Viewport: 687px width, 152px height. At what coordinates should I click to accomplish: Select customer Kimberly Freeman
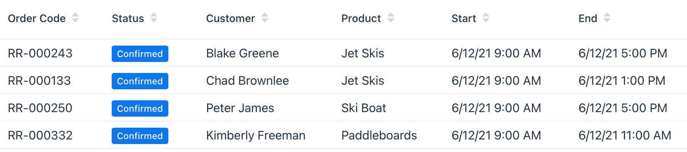coord(256,136)
